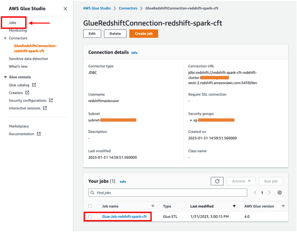The width and height of the screenshot is (297, 233).
Task: Open external link icon beside Documentation
Action: [x=39, y=134]
